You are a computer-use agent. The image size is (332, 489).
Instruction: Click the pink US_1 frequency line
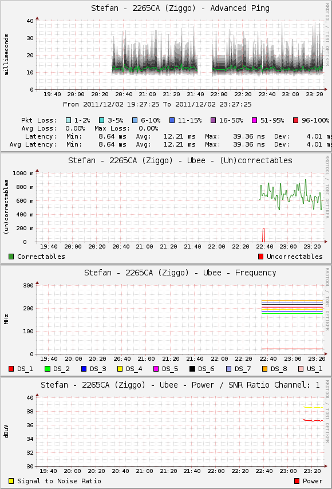292,349
